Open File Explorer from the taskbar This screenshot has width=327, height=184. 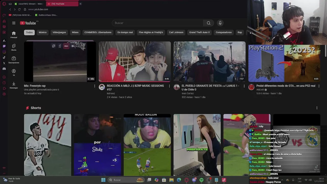coord(171,180)
